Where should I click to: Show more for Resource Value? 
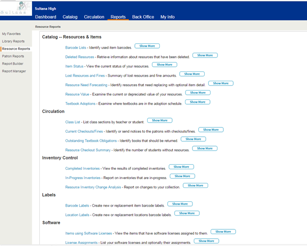pyautogui.click(x=198, y=92)
